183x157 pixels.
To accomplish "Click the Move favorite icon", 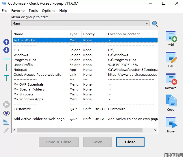I will (171, 123).
